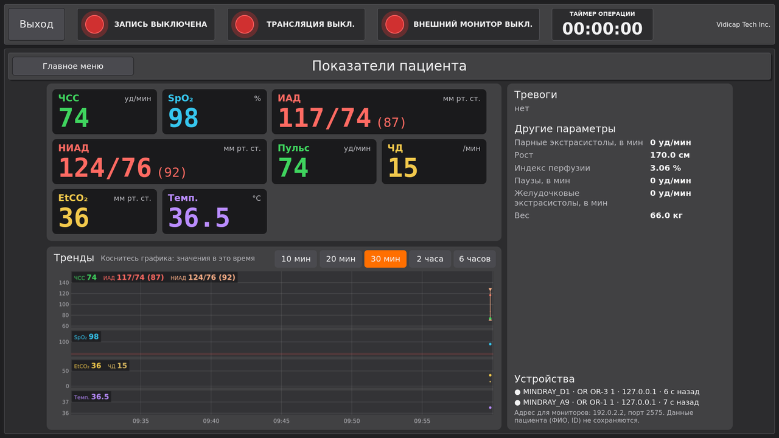Select 'Желудочковые экстрасистолы, в мин' row label
This screenshot has width=779, height=438.
click(561, 198)
